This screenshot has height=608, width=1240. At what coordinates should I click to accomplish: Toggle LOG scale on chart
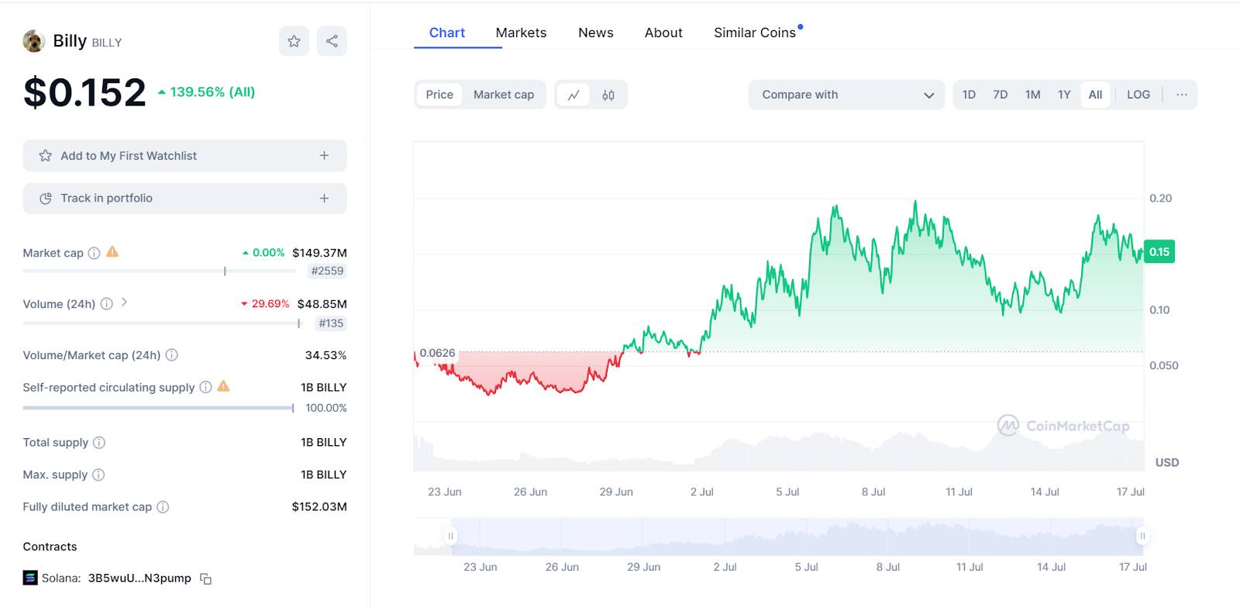1138,95
